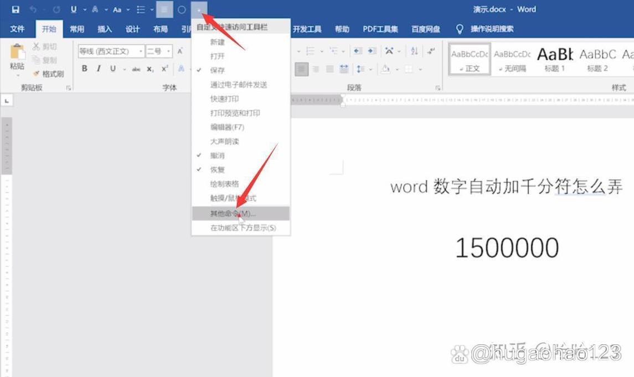Click the bullet list icon on Quick Access Toolbar
The height and width of the screenshot is (377, 634).
point(142,9)
